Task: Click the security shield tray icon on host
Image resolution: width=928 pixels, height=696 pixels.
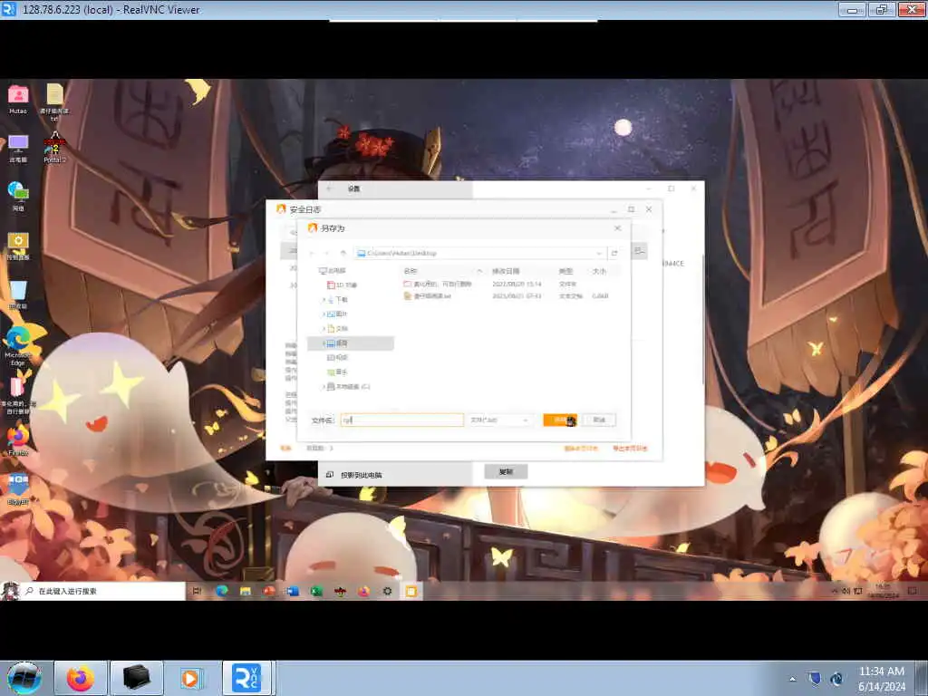Action: click(815, 678)
